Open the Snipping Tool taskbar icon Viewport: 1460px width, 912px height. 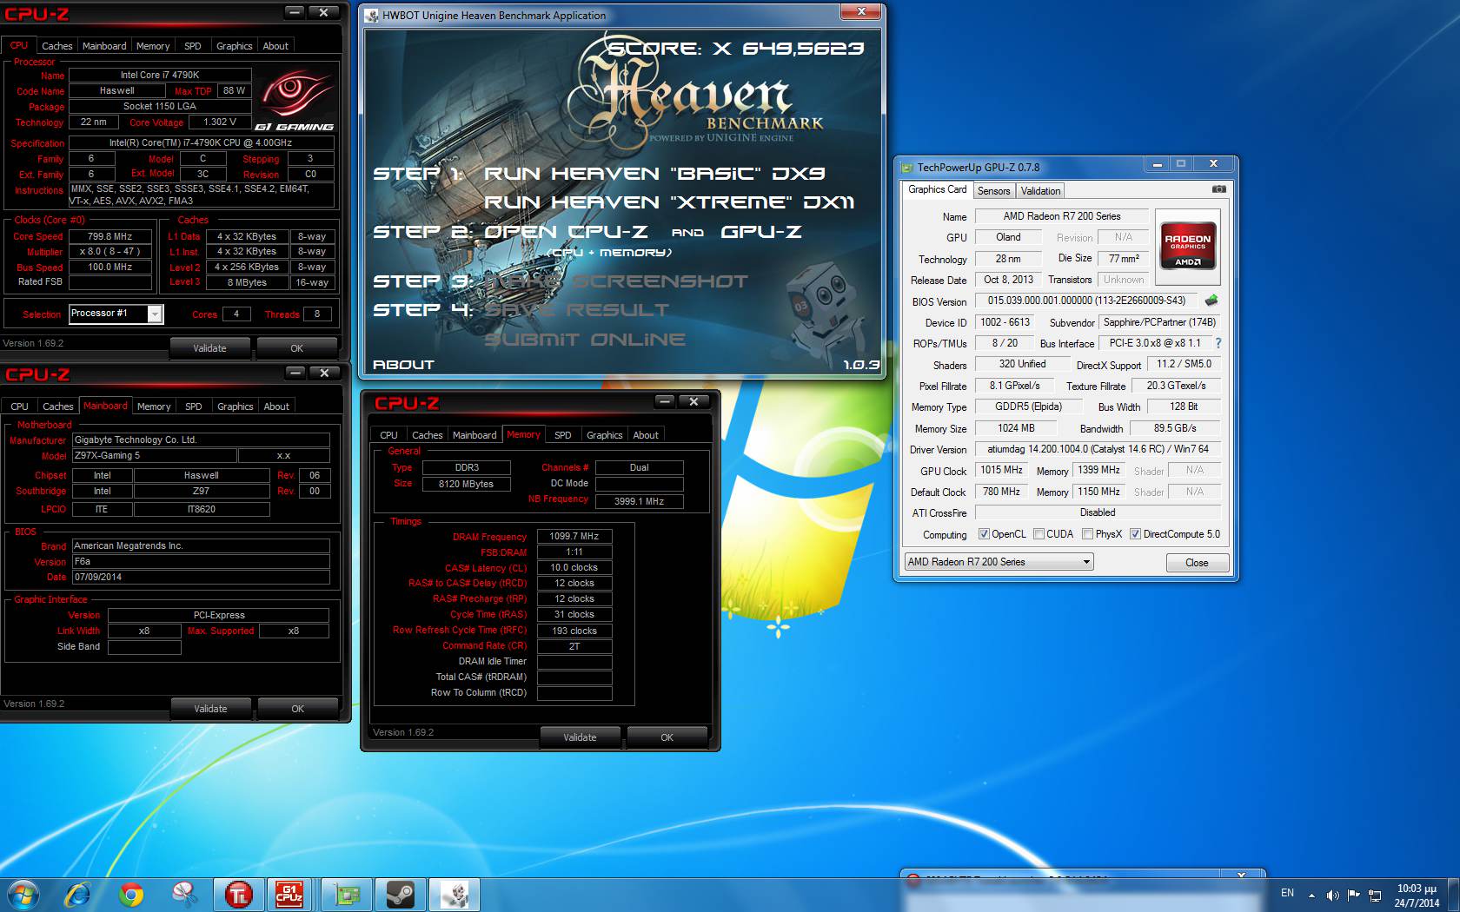pyautogui.click(x=184, y=894)
